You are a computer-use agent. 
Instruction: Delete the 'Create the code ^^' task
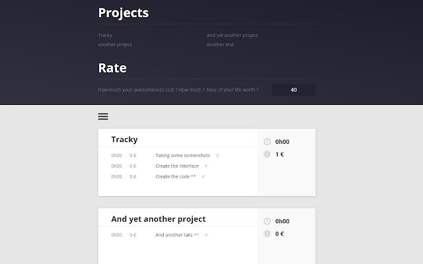coord(204,177)
